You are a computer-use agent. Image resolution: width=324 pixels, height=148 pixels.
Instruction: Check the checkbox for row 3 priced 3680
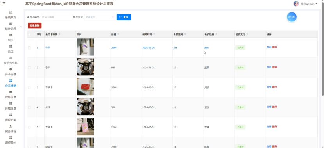29,87
